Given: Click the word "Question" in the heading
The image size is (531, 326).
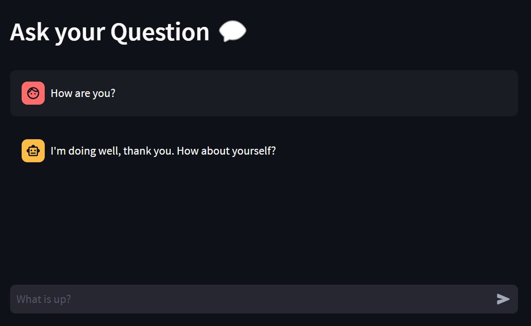Looking at the screenshot, I should (x=160, y=32).
